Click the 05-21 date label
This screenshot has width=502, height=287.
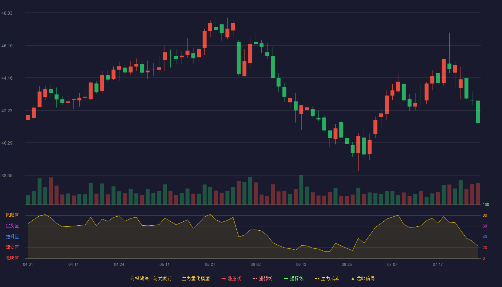tap(210, 264)
